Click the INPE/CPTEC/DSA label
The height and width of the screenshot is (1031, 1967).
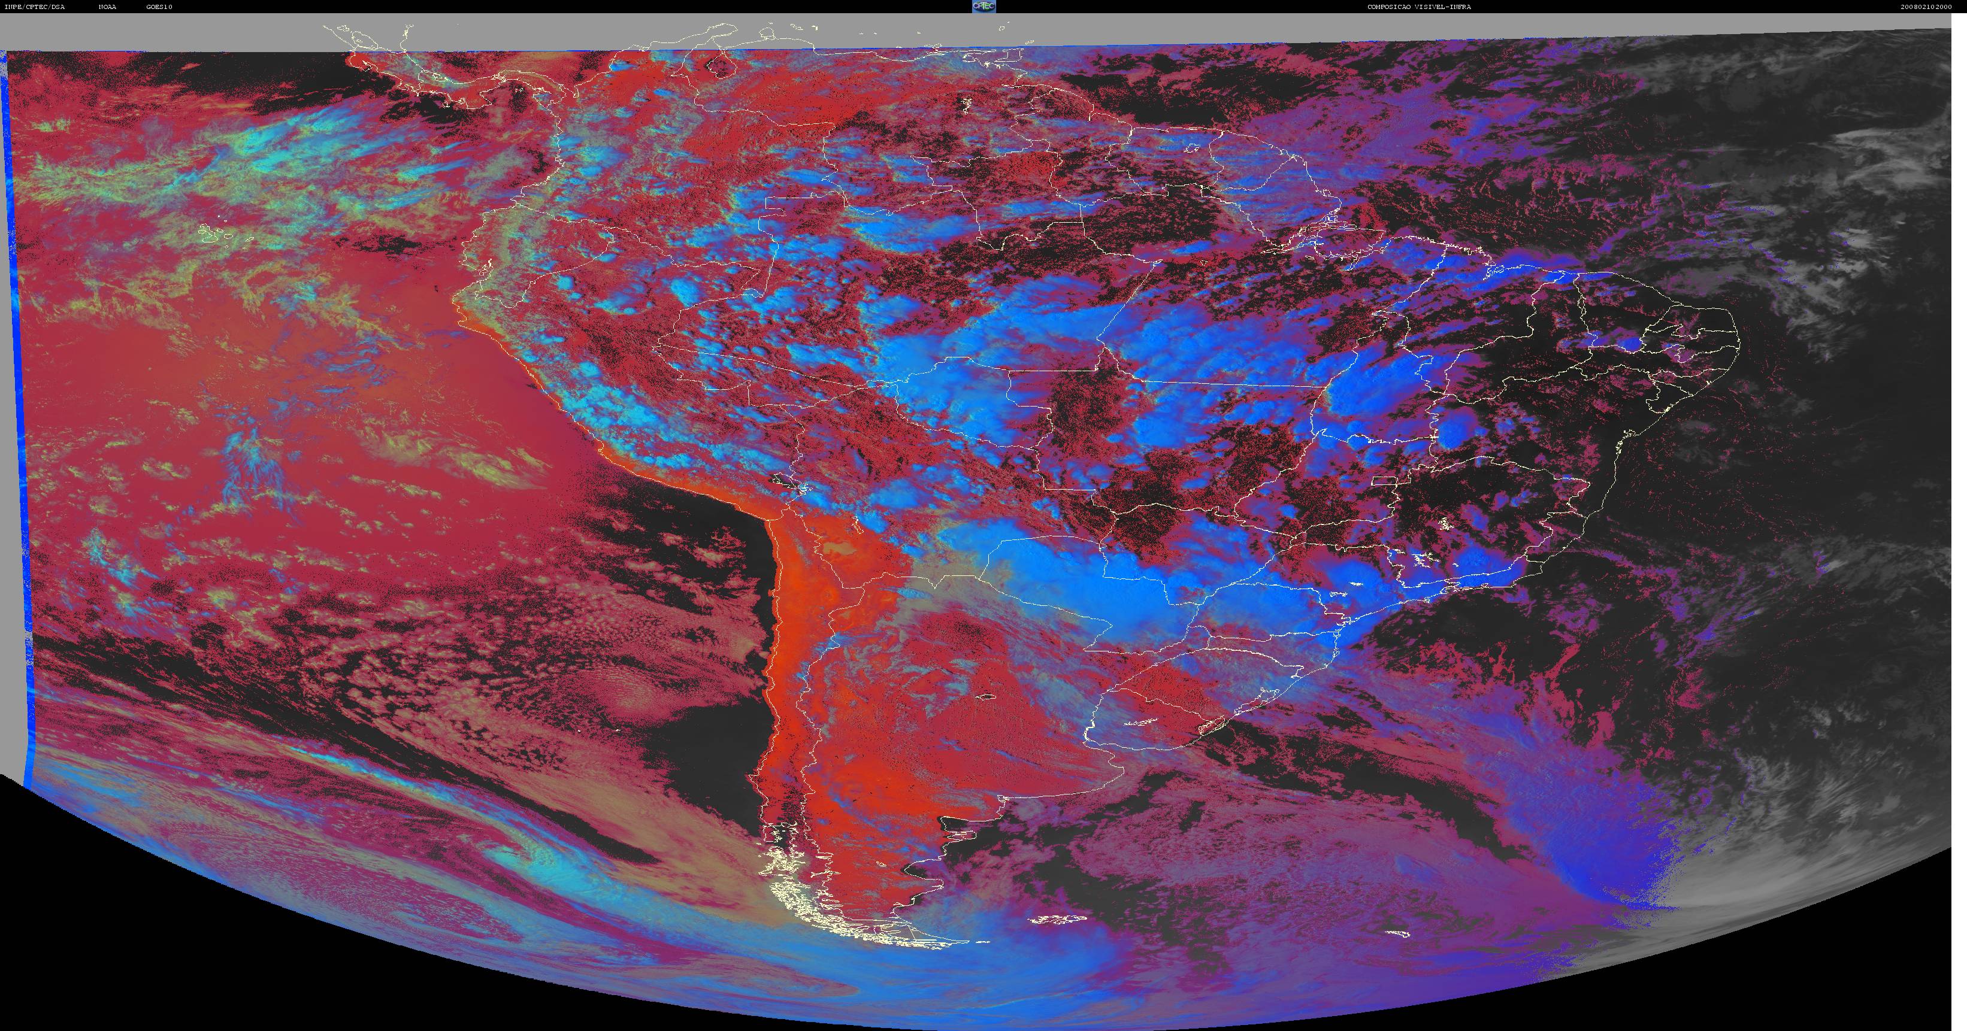[x=34, y=7]
